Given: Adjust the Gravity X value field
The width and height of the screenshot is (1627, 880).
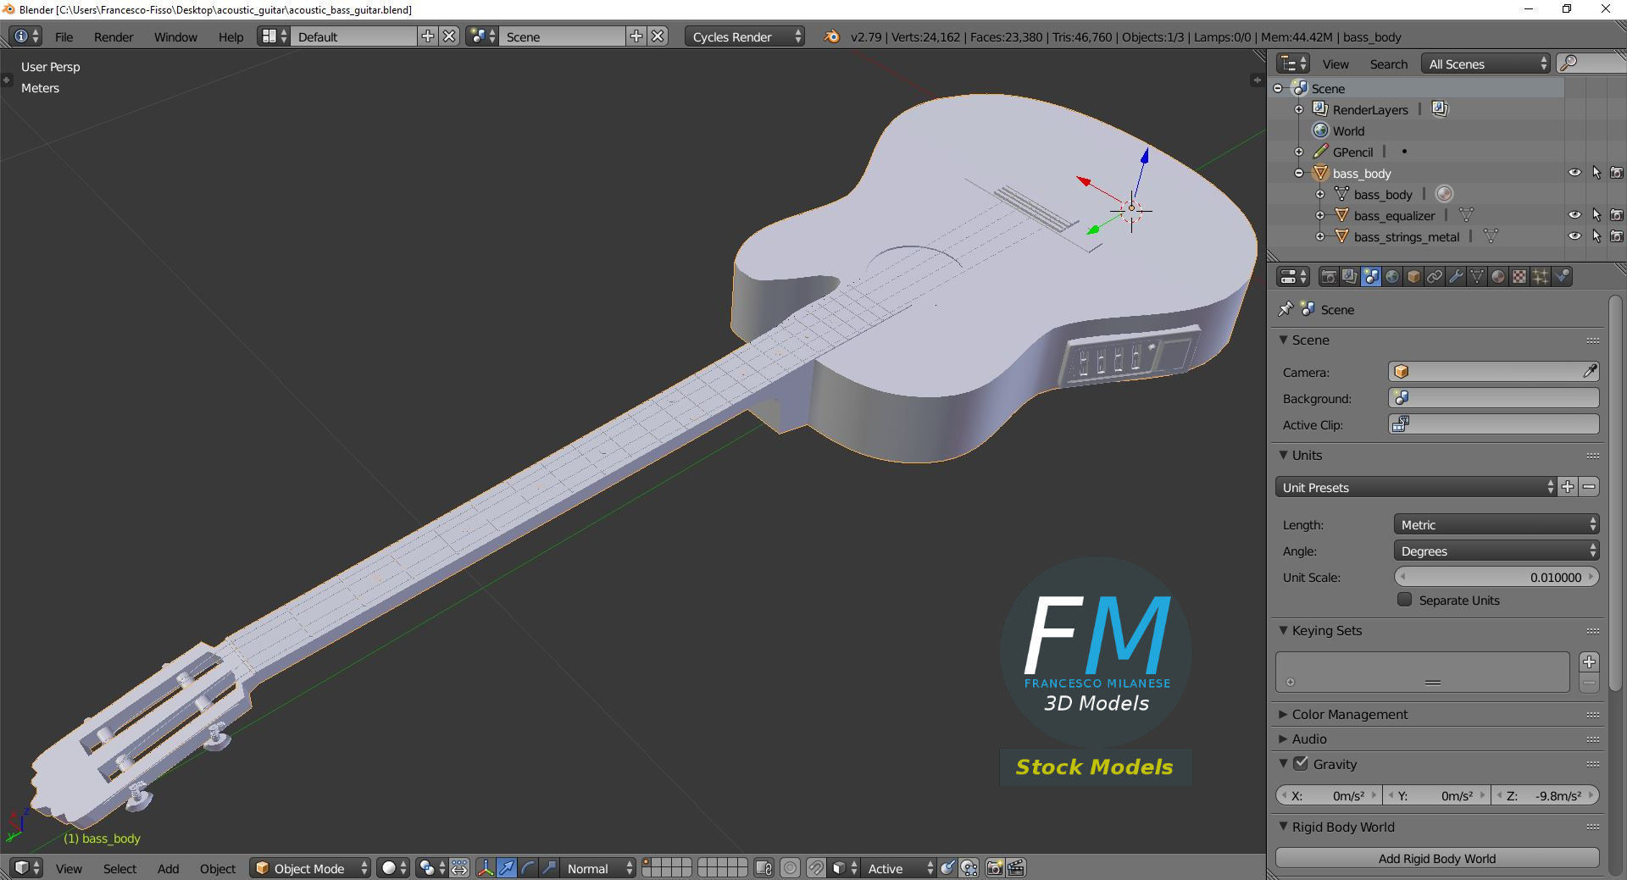Looking at the screenshot, I should (x=1328, y=795).
